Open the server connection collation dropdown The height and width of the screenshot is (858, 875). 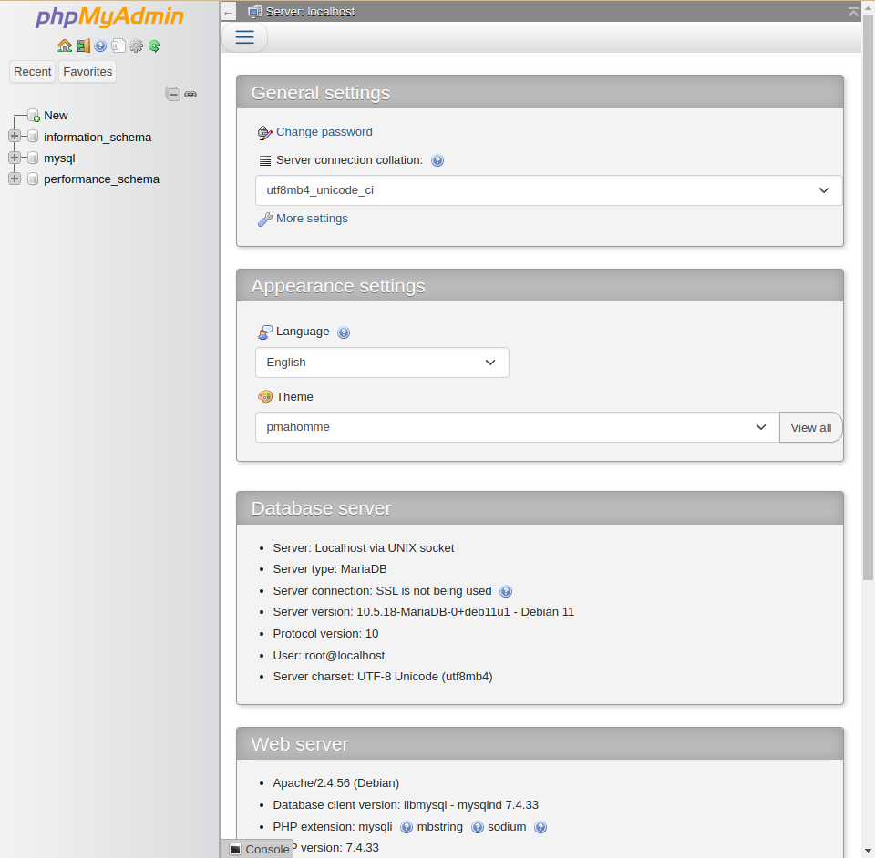pos(549,190)
